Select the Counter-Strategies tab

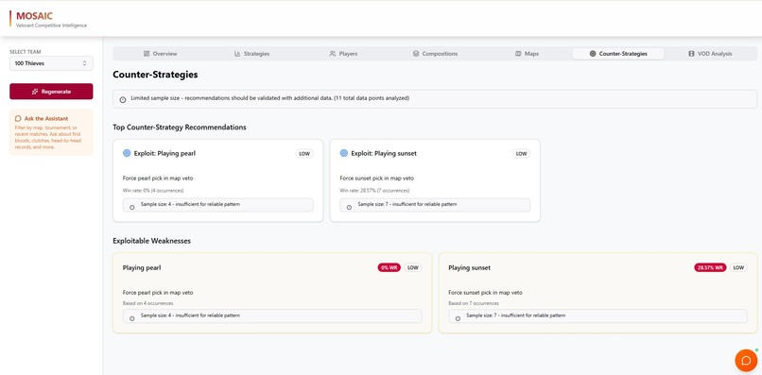(x=618, y=54)
